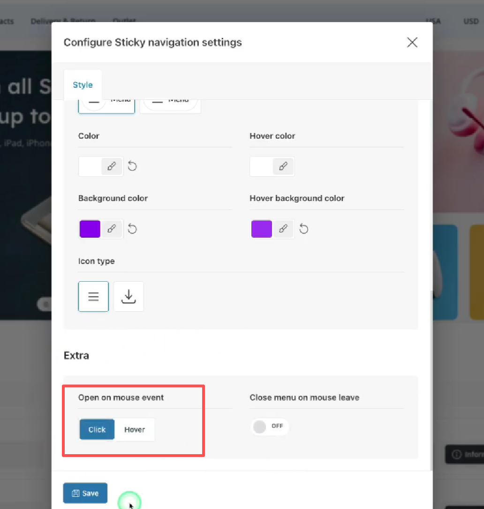
Task: Toggle Close menu on mouse leave switch
Action: tap(269, 427)
